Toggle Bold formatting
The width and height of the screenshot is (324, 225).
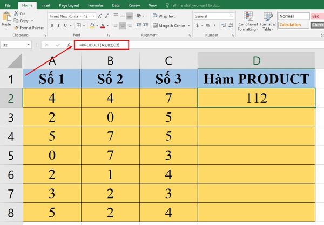51,25
